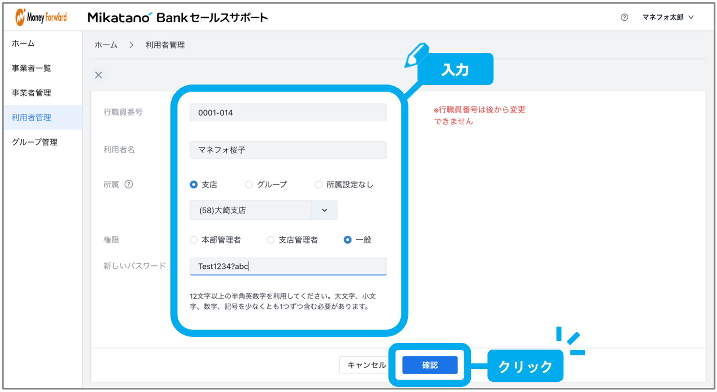Open 事業者一覧 in the sidebar

[x=43, y=68]
